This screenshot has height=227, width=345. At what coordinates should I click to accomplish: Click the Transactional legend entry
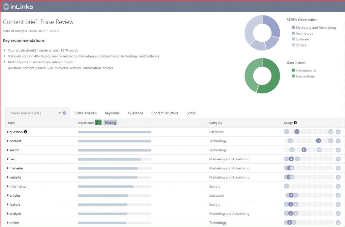pyautogui.click(x=304, y=76)
